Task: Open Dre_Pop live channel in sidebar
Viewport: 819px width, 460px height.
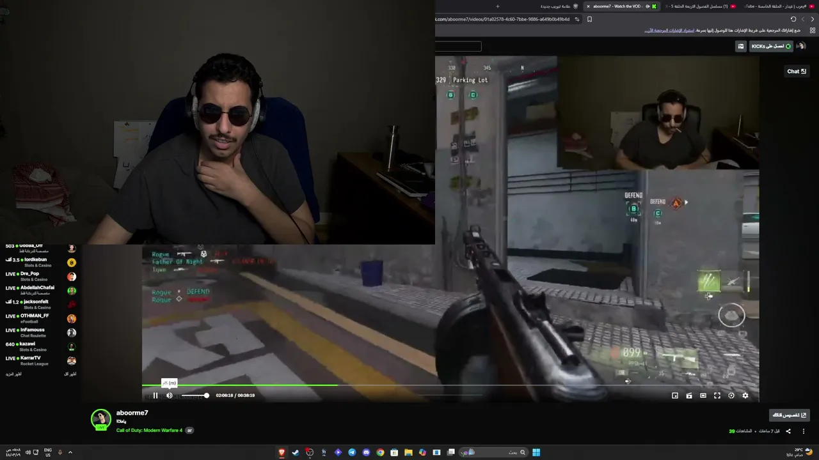Action: click(41, 276)
